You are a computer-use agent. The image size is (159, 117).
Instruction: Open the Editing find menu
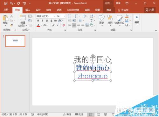click(137, 20)
